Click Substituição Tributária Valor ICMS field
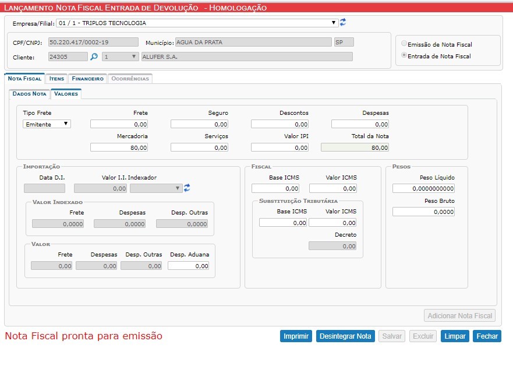 pyautogui.click(x=332, y=223)
